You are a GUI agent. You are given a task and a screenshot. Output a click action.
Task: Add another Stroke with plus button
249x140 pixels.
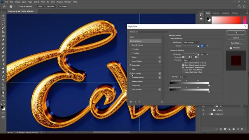pyautogui.click(x=160, y=57)
